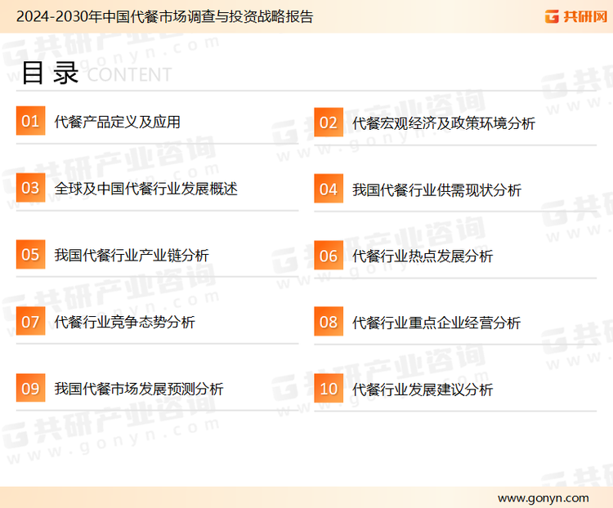613x508 pixels.
Task: Select the orange 04 chapter badge
Action: (329, 189)
